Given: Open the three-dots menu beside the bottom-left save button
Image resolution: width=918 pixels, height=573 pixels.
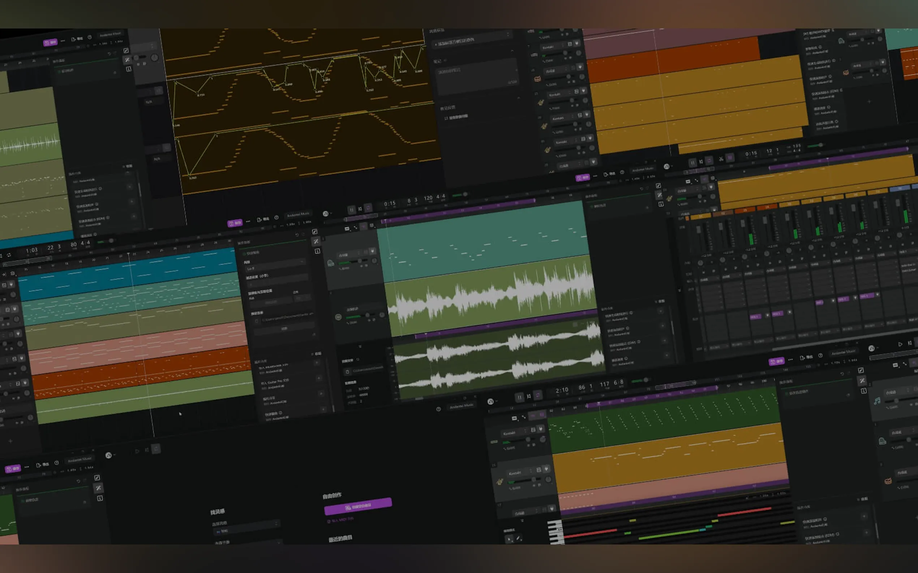Looking at the screenshot, I should coord(27,467).
